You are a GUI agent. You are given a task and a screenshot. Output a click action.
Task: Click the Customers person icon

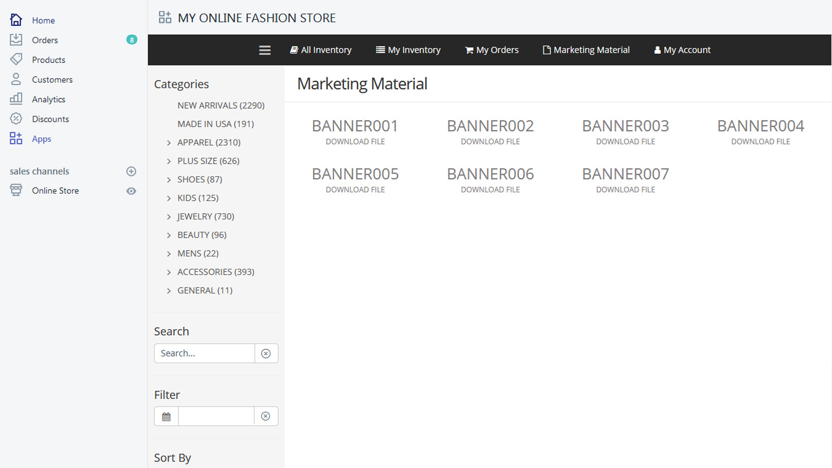click(x=16, y=79)
